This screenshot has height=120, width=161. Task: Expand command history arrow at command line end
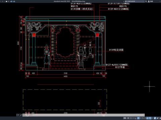pyautogui.click(x=144, y=115)
